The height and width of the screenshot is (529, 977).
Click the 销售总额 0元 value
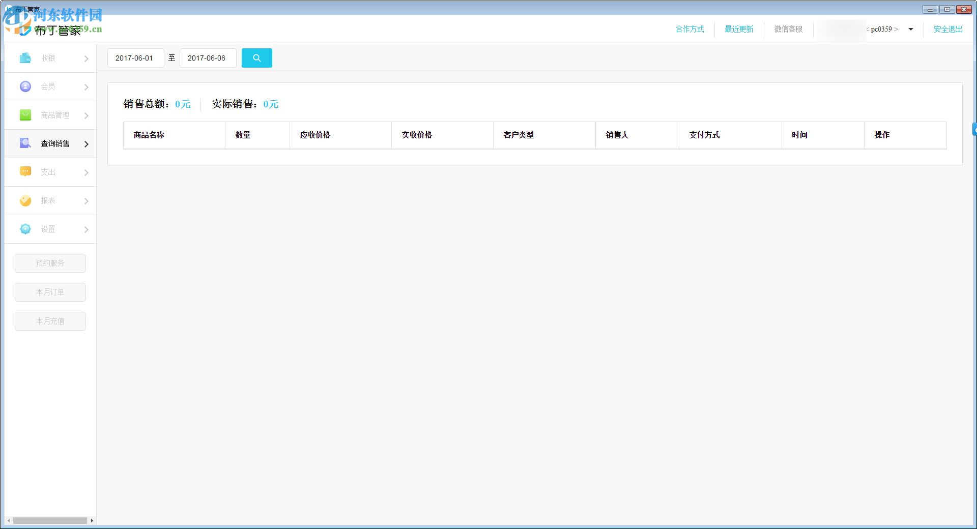coord(183,104)
